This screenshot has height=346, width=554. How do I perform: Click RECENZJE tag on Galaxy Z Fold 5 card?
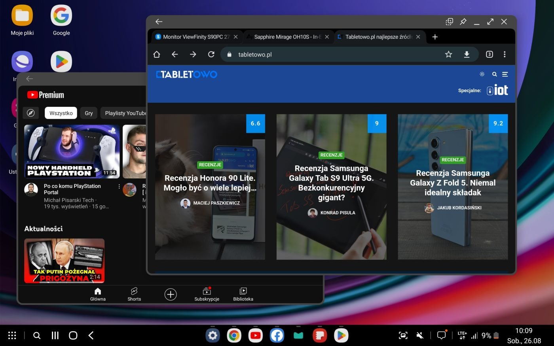click(453, 160)
